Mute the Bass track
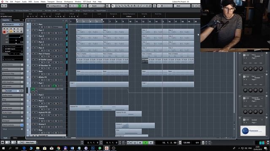 (33, 71)
